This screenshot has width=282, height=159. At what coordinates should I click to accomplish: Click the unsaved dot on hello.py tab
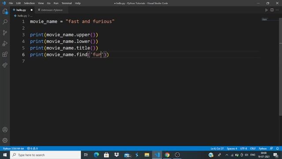(x=31, y=10)
